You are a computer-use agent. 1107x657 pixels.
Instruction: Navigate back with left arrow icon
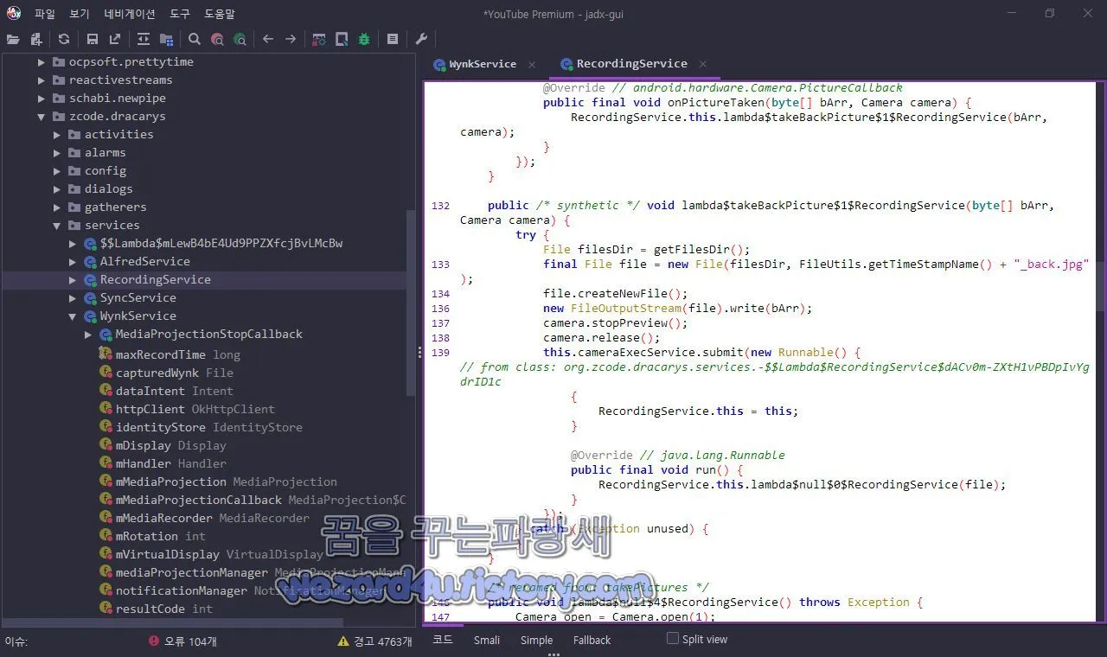point(268,39)
